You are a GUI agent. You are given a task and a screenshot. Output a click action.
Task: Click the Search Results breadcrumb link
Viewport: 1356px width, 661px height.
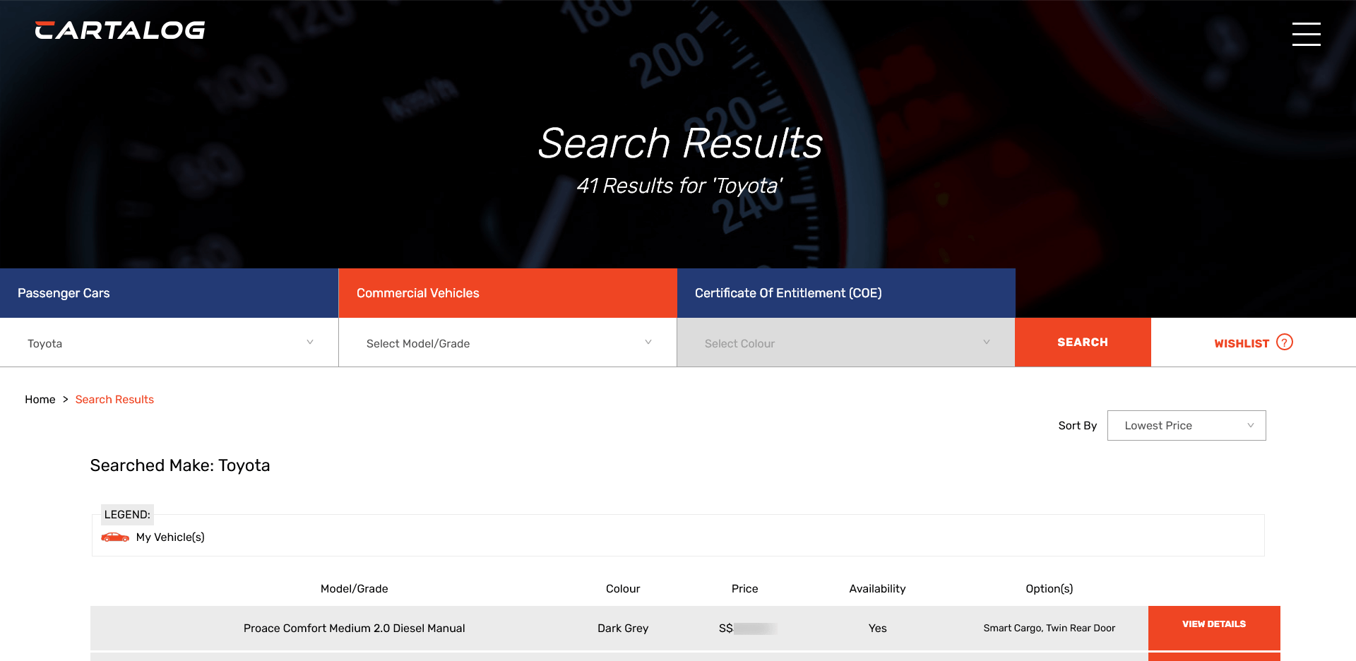114,400
